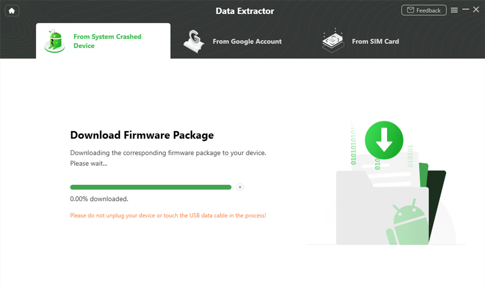Select the From SIM Card tab

(x=375, y=42)
